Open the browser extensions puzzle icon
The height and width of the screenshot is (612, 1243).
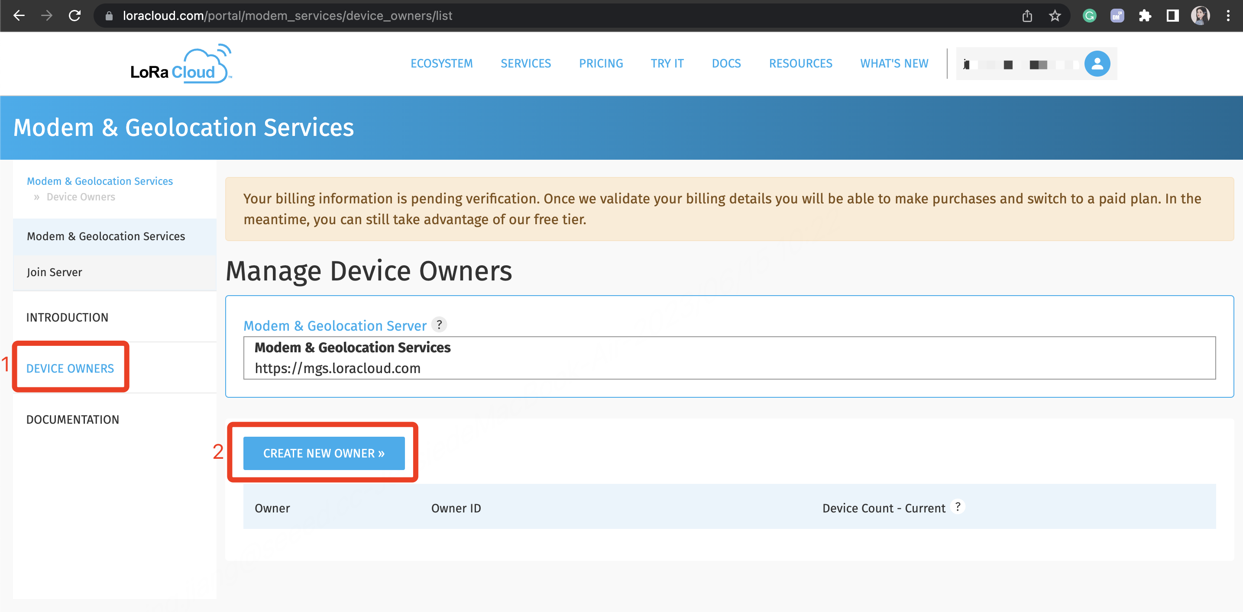pyautogui.click(x=1146, y=16)
